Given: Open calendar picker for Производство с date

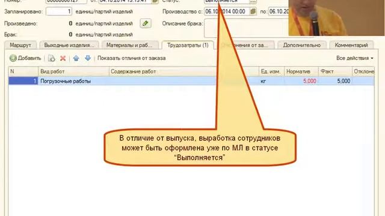Looking at the screenshot, I should [x=253, y=11].
